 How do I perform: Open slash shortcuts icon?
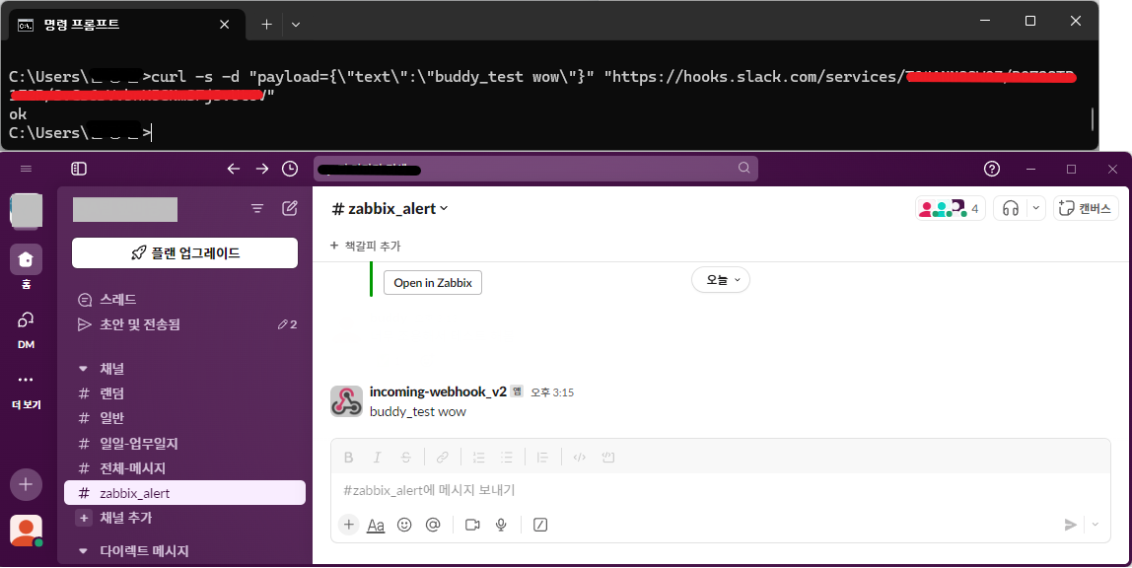click(540, 525)
